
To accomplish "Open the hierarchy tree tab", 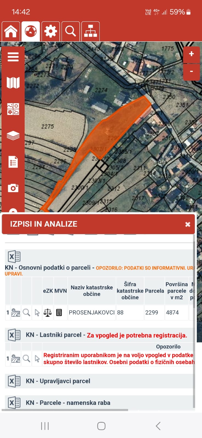I will [91, 31].
